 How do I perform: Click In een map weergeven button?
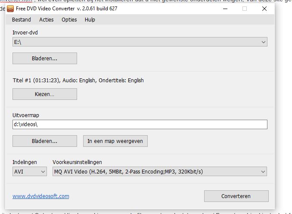point(115,141)
